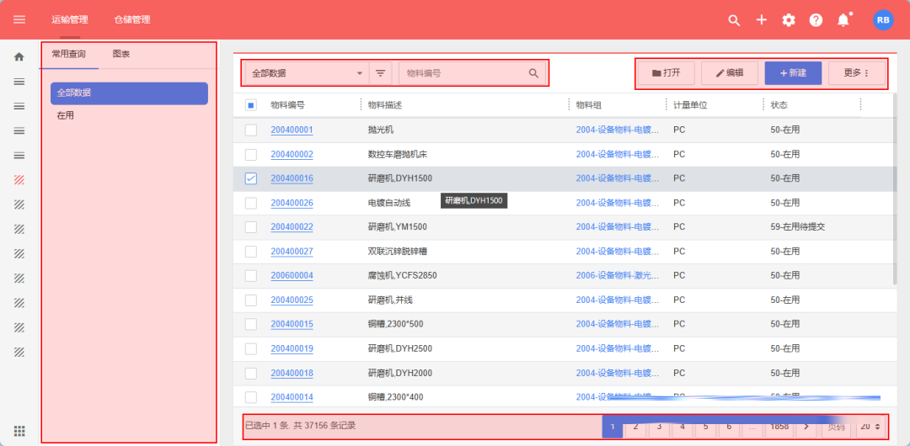Open settings gear icon
Viewport: 910px width, 446px height.
[x=789, y=20]
